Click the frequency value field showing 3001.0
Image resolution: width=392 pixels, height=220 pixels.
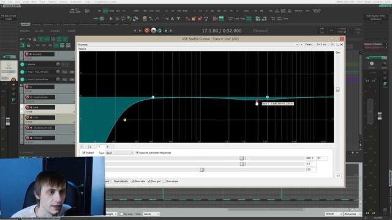coord(311,158)
